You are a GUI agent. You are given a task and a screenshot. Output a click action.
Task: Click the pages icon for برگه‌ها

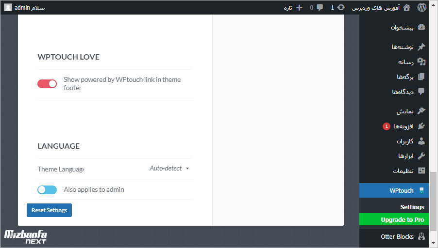click(421, 77)
